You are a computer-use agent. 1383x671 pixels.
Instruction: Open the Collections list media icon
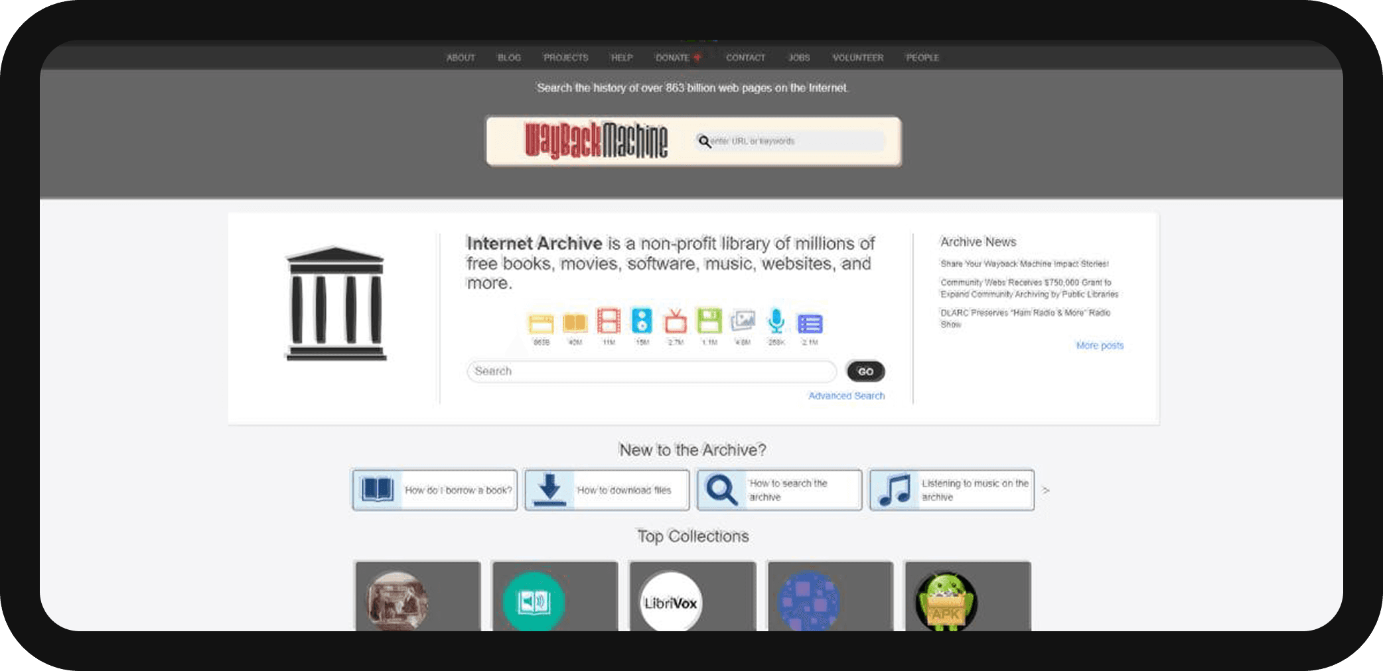tap(810, 324)
